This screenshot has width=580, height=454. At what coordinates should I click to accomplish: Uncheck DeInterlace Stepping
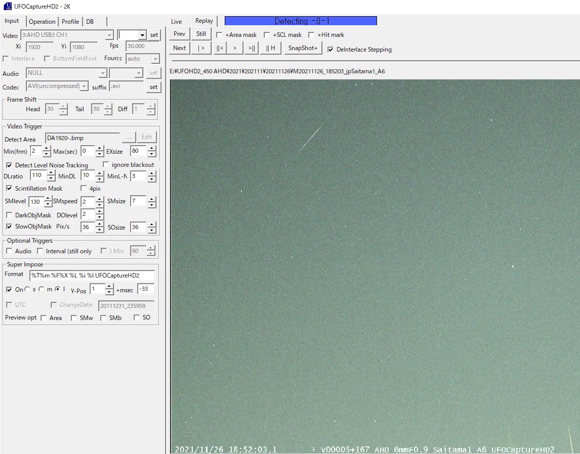[x=330, y=50]
